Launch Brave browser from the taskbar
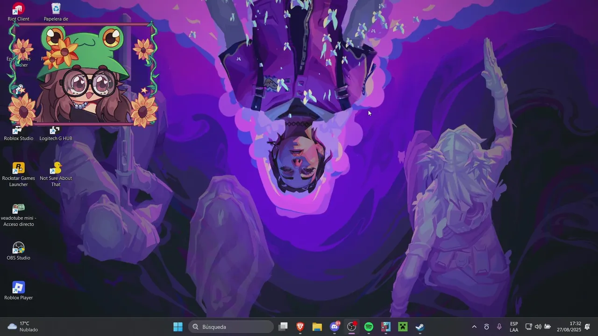The image size is (598, 336). point(300,327)
